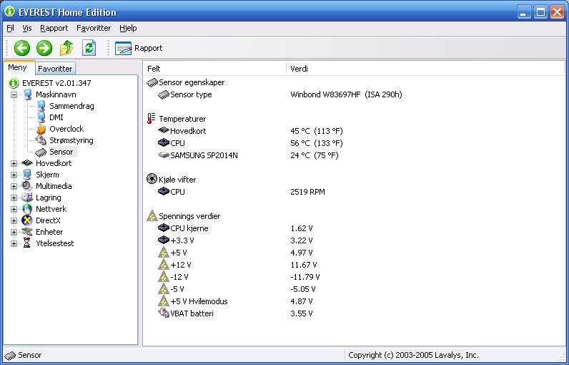Image resolution: width=569 pixels, height=365 pixels.
Task: Expand the Nettverk tree branch
Action: (x=14, y=209)
